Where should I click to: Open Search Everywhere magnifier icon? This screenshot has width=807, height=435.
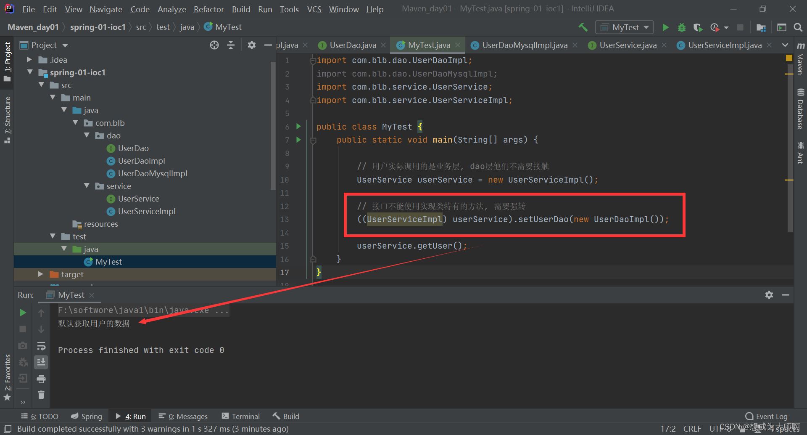[798, 27]
